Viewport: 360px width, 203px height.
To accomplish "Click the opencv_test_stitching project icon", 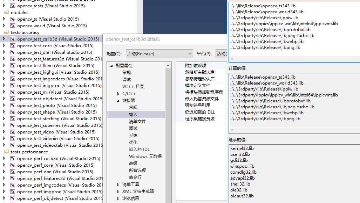I will click(x=13, y=118).
